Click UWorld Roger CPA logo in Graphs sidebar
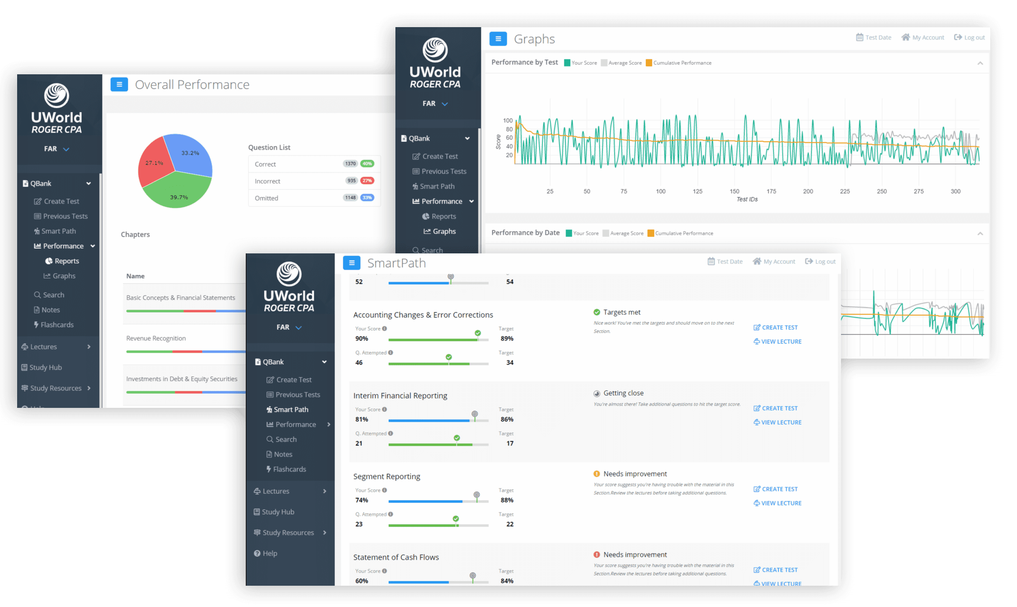The height and width of the screenshot is (607, 1017). point(435,63)
